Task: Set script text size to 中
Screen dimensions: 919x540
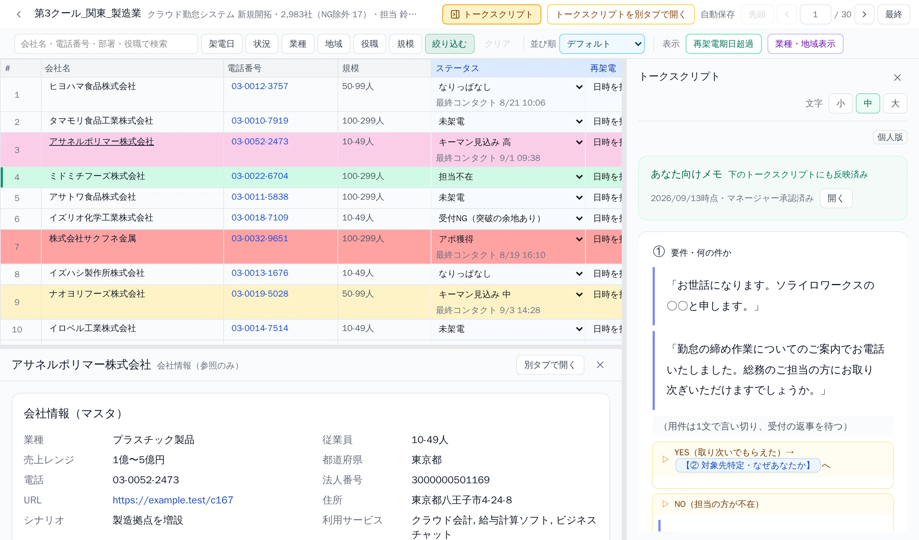Action: pos(868,103)
